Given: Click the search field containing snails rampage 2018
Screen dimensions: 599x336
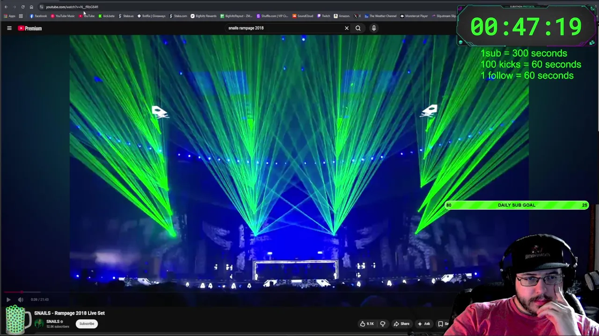Looking at the screenshot, I should pyautogui.click(x=283, y=28).
